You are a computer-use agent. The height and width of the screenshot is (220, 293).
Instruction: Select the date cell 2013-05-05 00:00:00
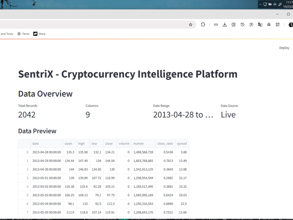47,212
